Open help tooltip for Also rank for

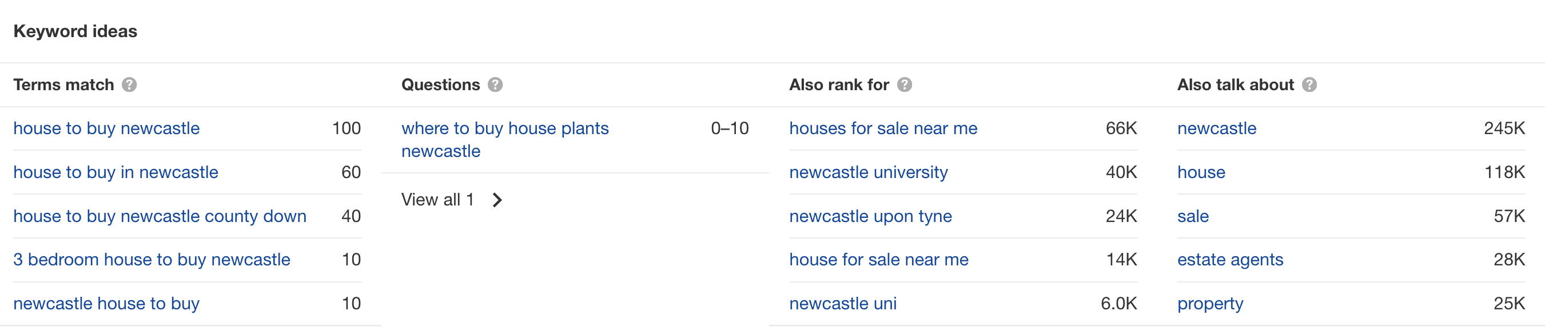pyautogui.click(x=905, y=85)
